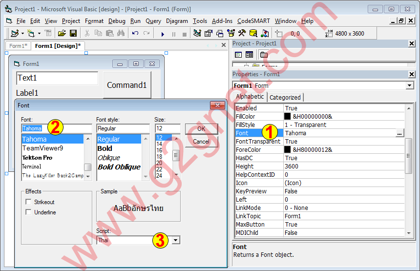Confirm font dialog with OK
420x271 pixels.
pos(201,129)
